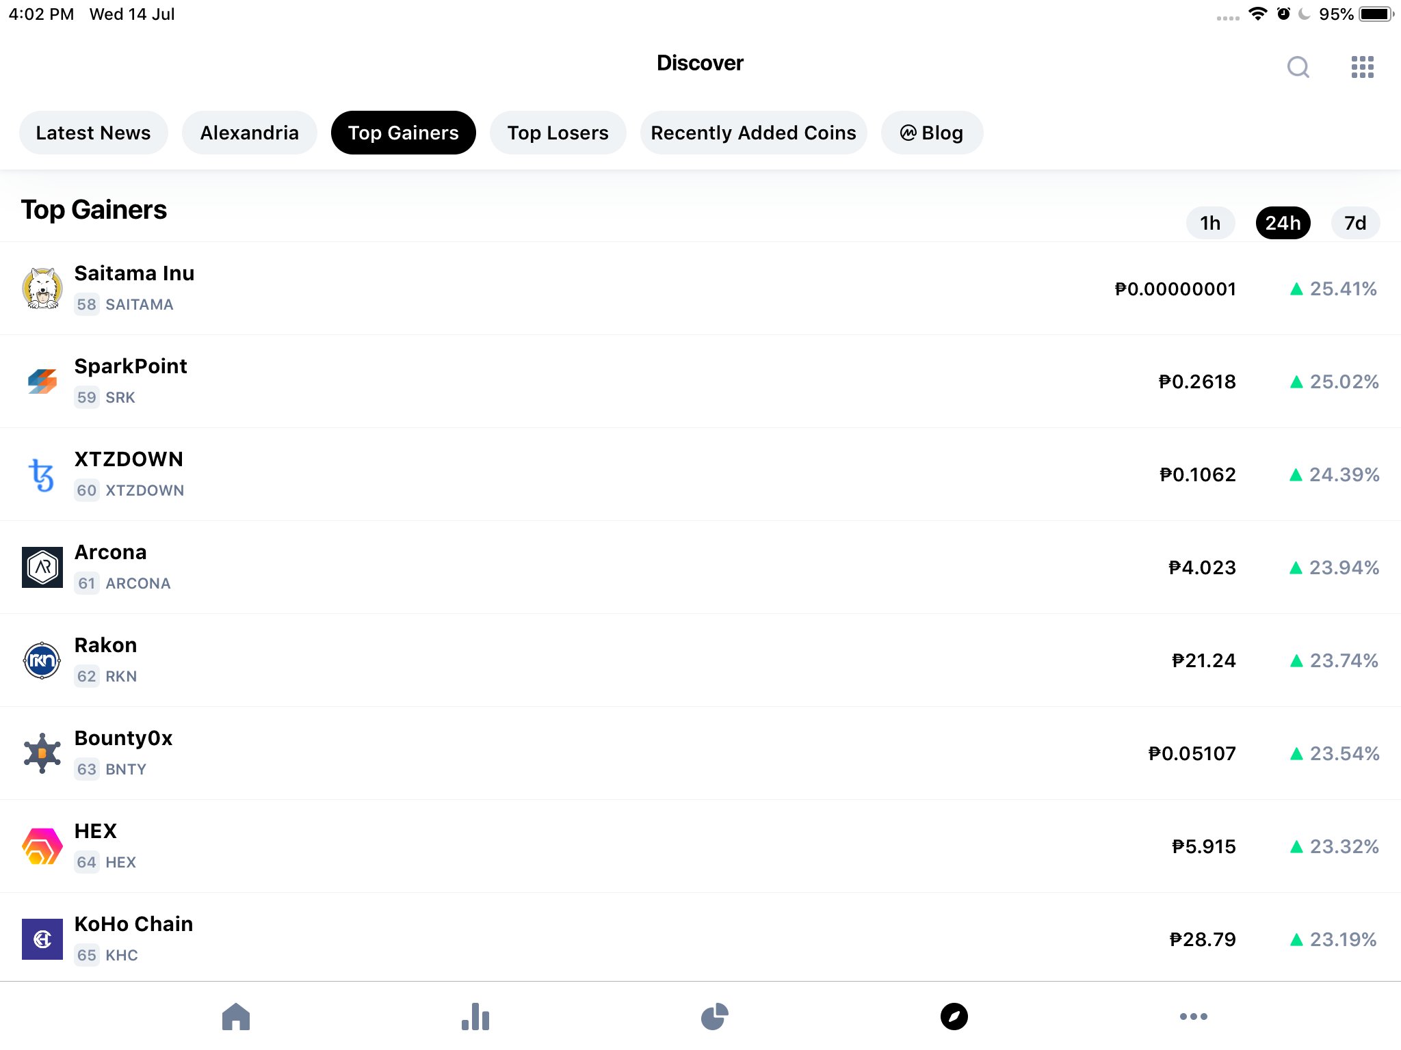Tap Arcona price ₱4.023

[1202, 567]
